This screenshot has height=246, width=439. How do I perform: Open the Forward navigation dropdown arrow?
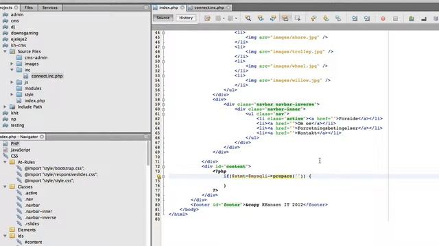236,18
